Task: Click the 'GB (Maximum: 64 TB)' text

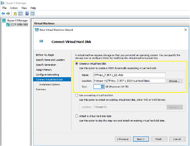Action: coord(117,87)
